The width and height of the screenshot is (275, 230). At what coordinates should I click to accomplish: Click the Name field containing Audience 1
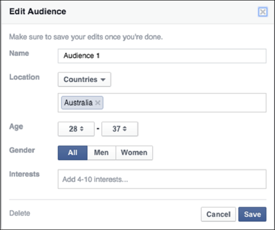click(x=162, y=56)
